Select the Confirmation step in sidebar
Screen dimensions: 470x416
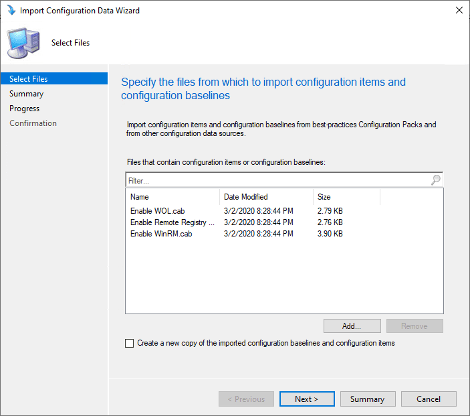coord(33,123)
